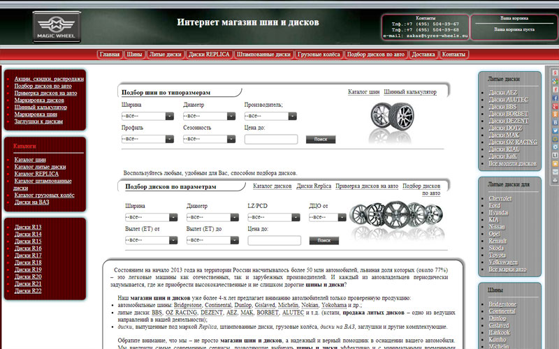Open Главная in the red navigation bar
Viewport: 559px width, 349px height.
110,54
